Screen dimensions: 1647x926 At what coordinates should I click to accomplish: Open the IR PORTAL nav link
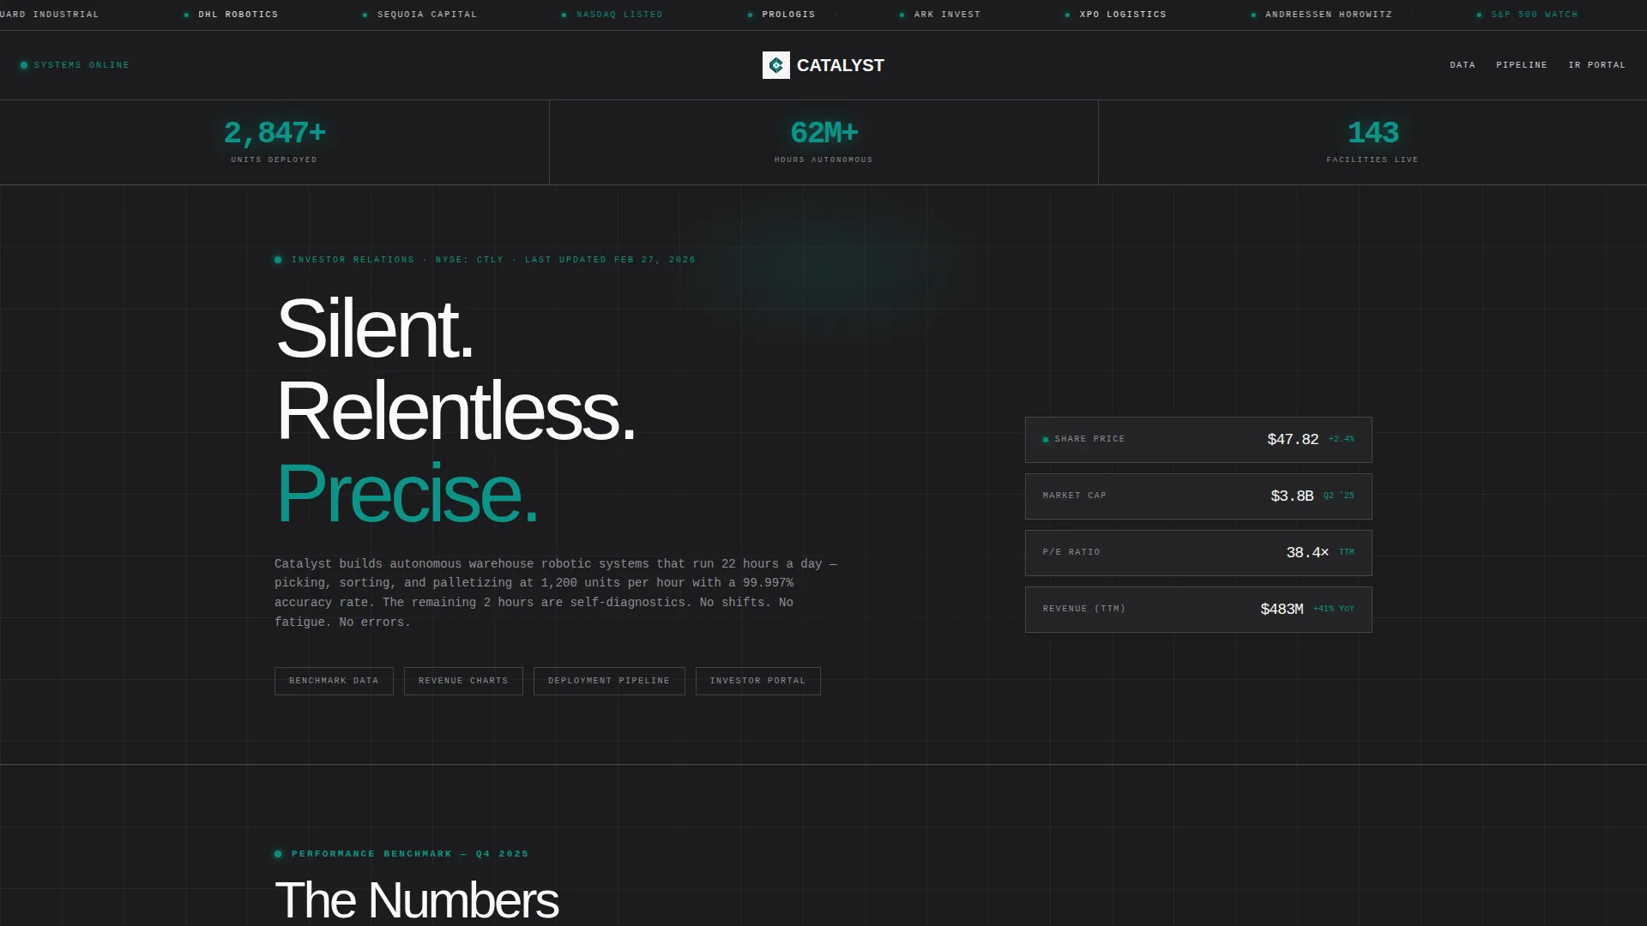(x=1596, y=65)
